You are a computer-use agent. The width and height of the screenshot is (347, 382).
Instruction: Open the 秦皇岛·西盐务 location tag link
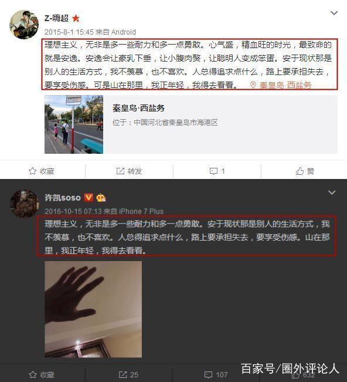pyautogui.click(x=285, y=85)
